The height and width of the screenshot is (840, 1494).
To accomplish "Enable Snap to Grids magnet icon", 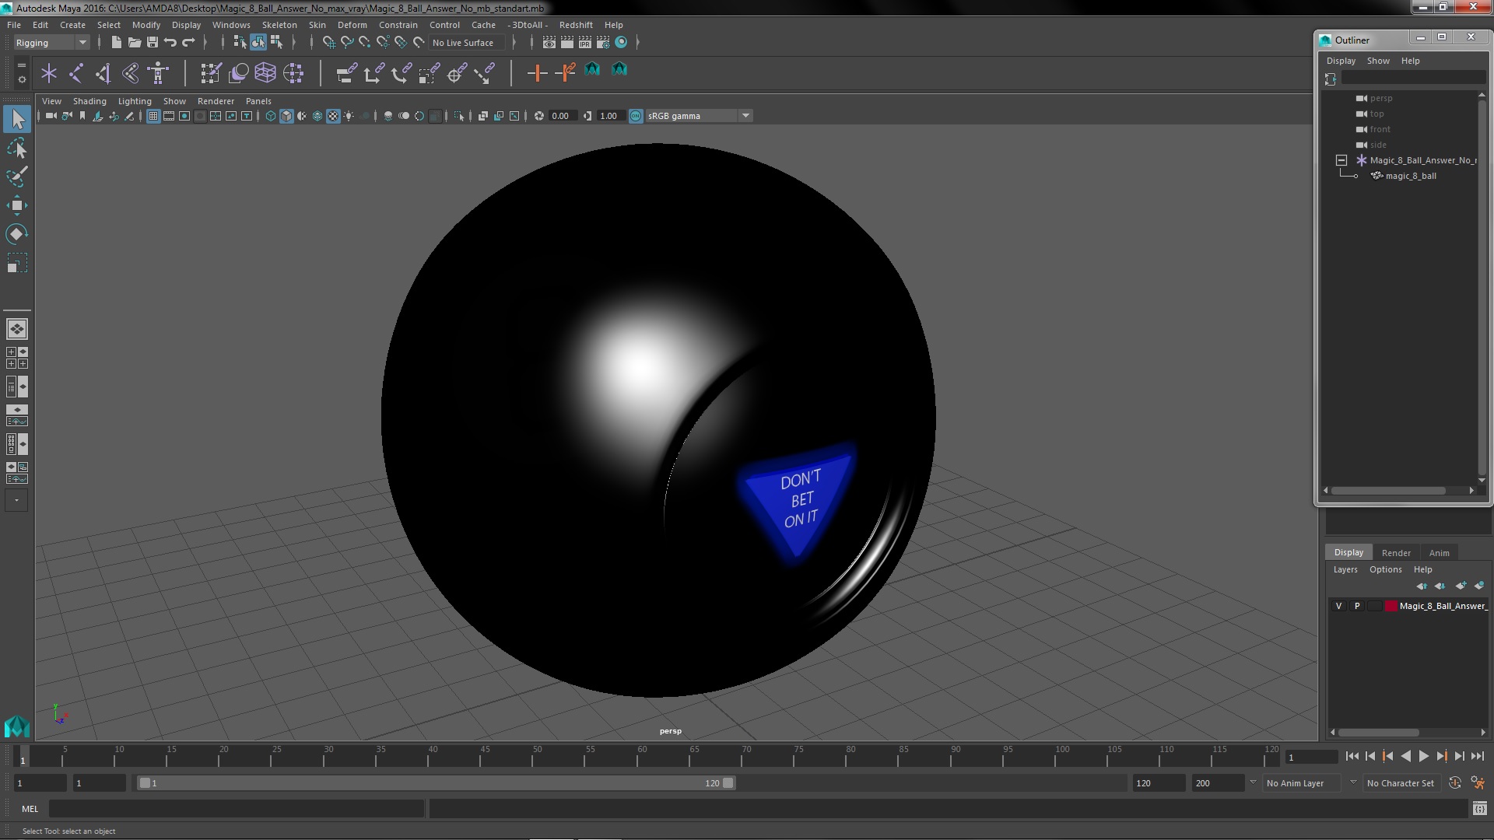I will pyautogui.click(x=328, y=43).
